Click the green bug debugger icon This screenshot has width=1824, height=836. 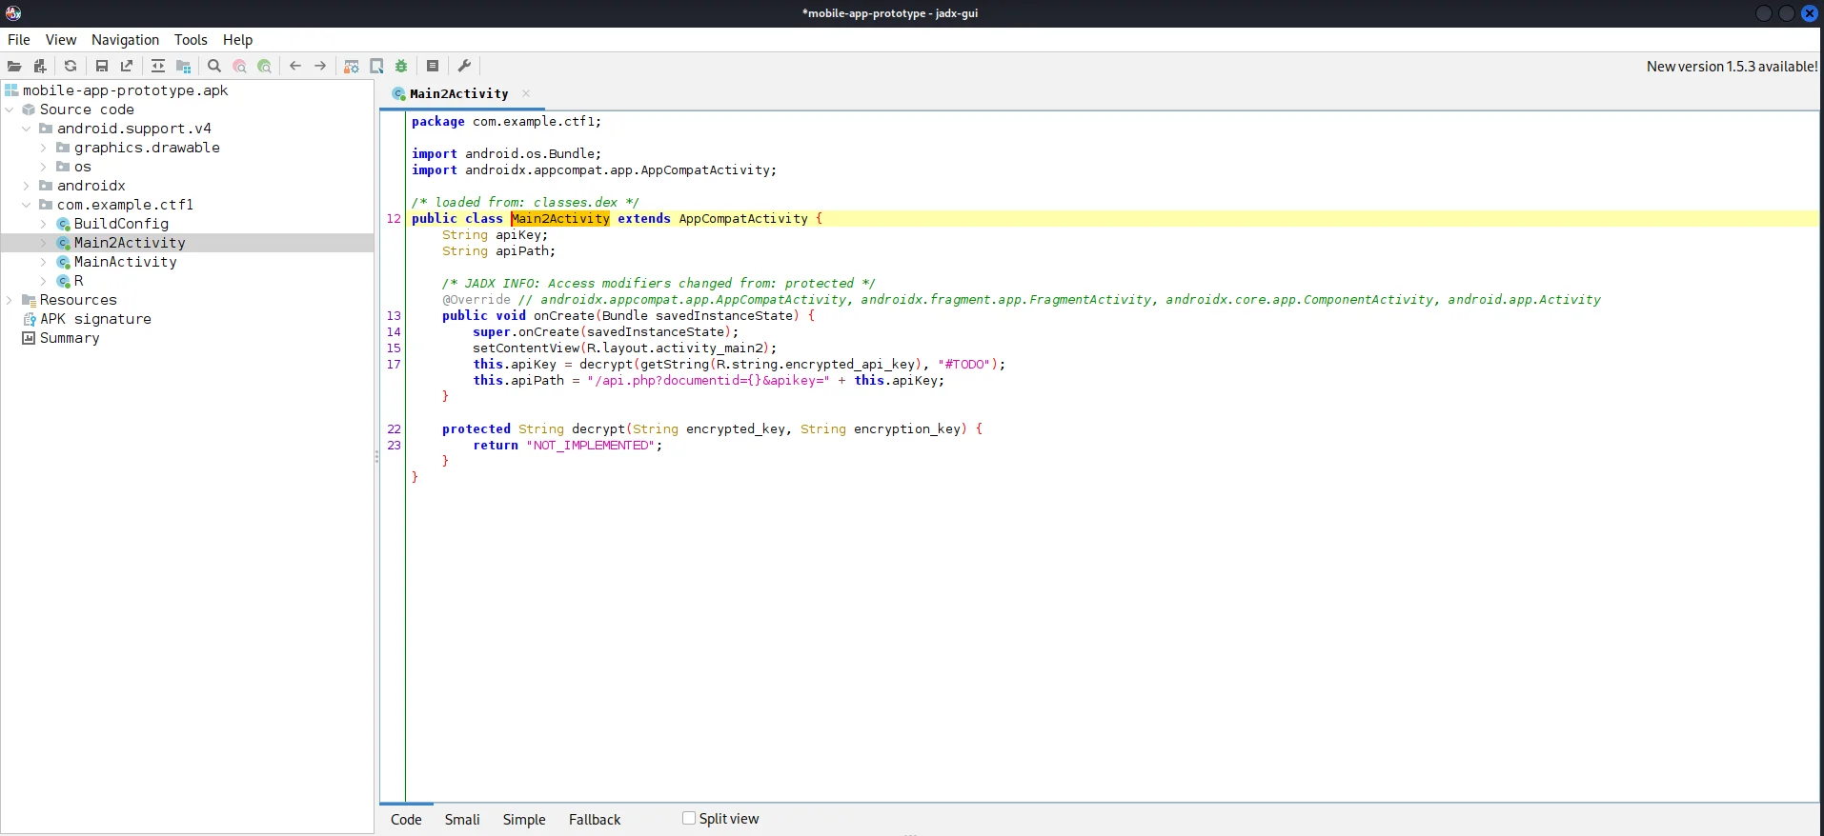click(x=401, y=66)
